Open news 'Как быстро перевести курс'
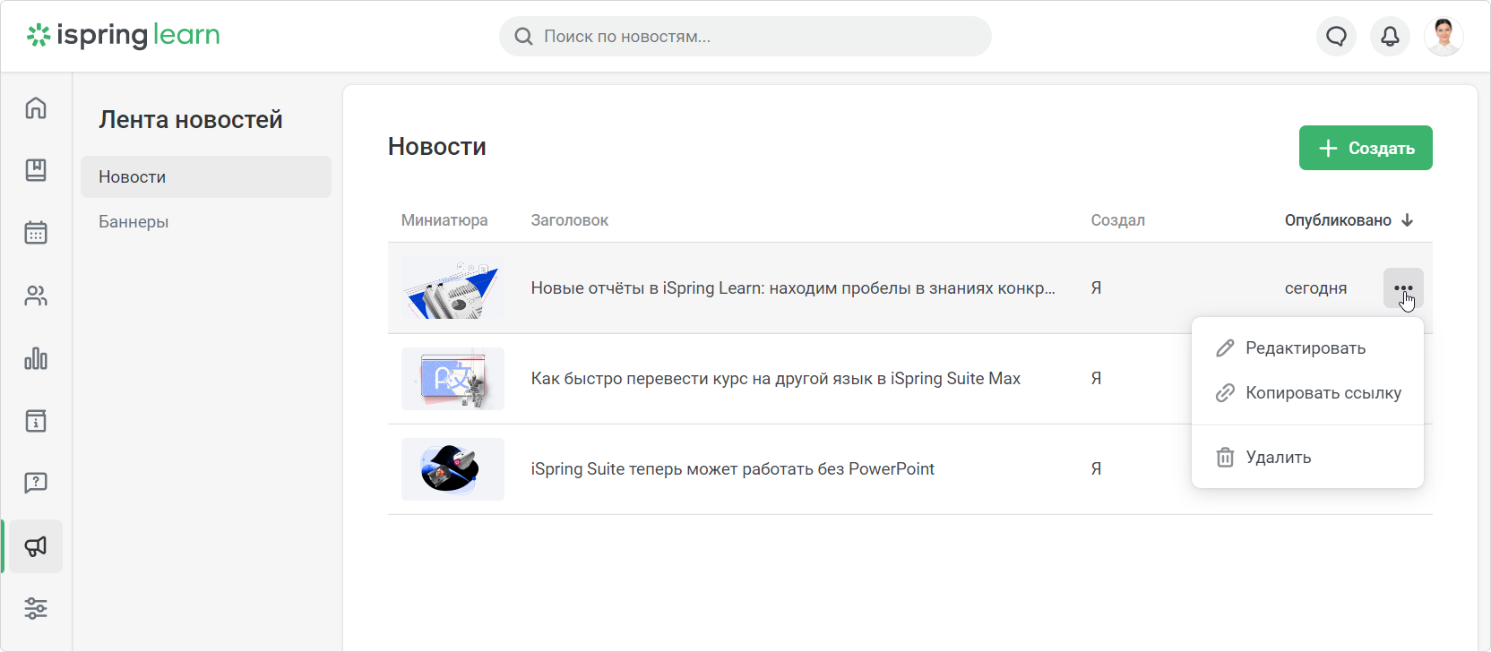 (x=776, y=379)
